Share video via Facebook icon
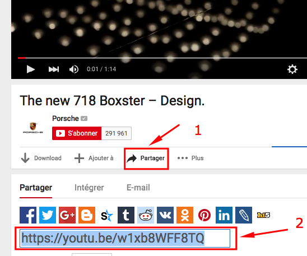Screen dimensions: 307x256 coord(28,215)
